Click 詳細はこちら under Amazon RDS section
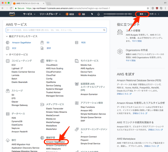This screenshot has width=168, height=152. 124,94
